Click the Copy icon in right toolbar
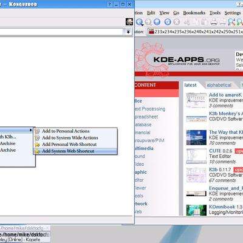Viewport: 243px width, 243px height. tap(196, 22)
